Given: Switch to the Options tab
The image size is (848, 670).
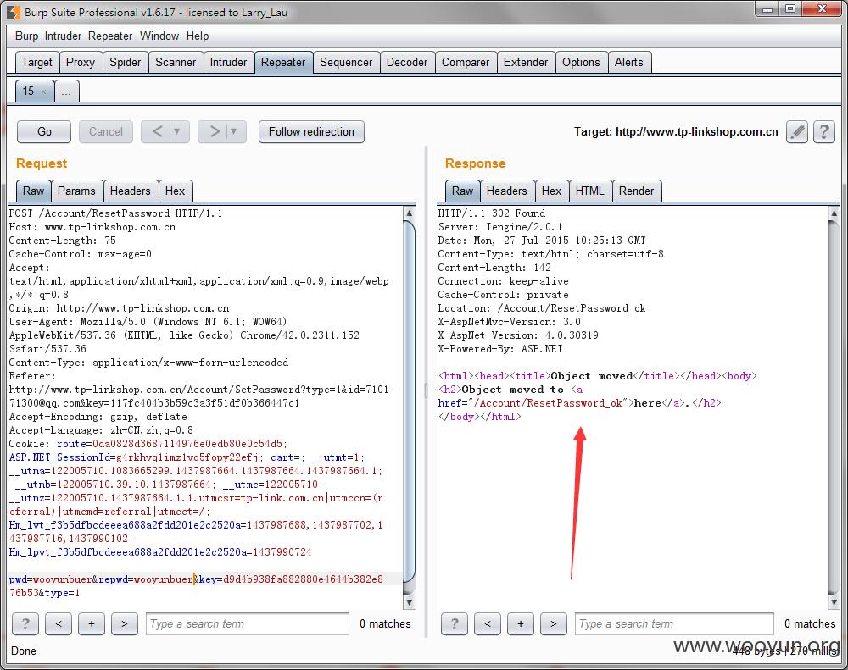Looking at the screenshot, I should [x=582, y=63].
